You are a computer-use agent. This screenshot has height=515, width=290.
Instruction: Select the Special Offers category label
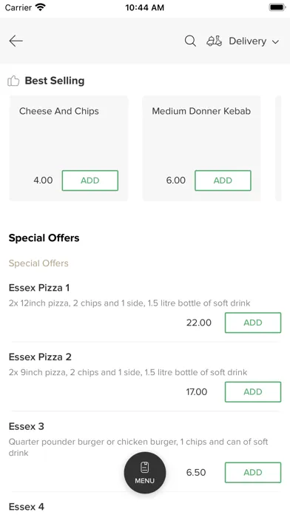point(38,263)
